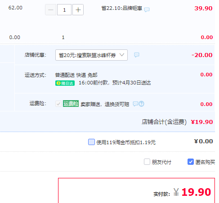Toggle the 运费险 insurance checkbox
The image size is (219, 203).
(58, 104)
